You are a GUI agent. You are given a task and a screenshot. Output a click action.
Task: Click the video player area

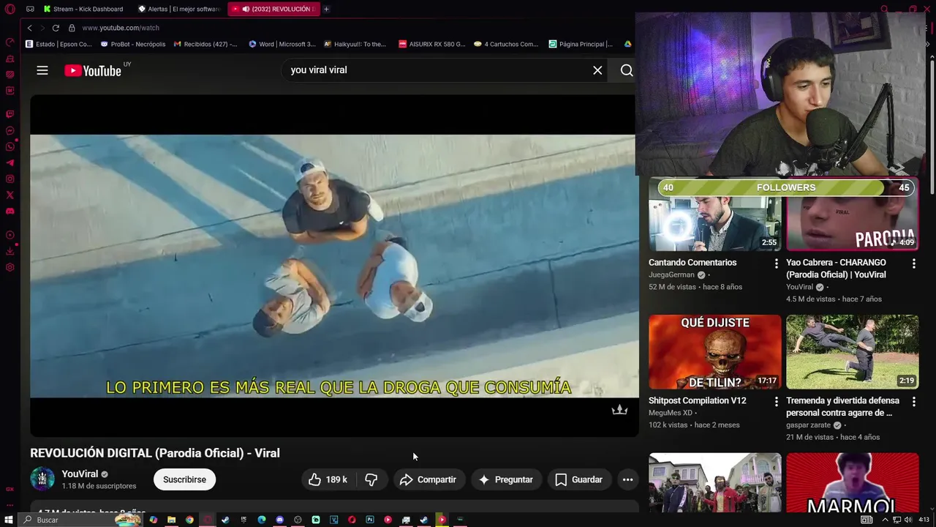[x=334, y=266]
